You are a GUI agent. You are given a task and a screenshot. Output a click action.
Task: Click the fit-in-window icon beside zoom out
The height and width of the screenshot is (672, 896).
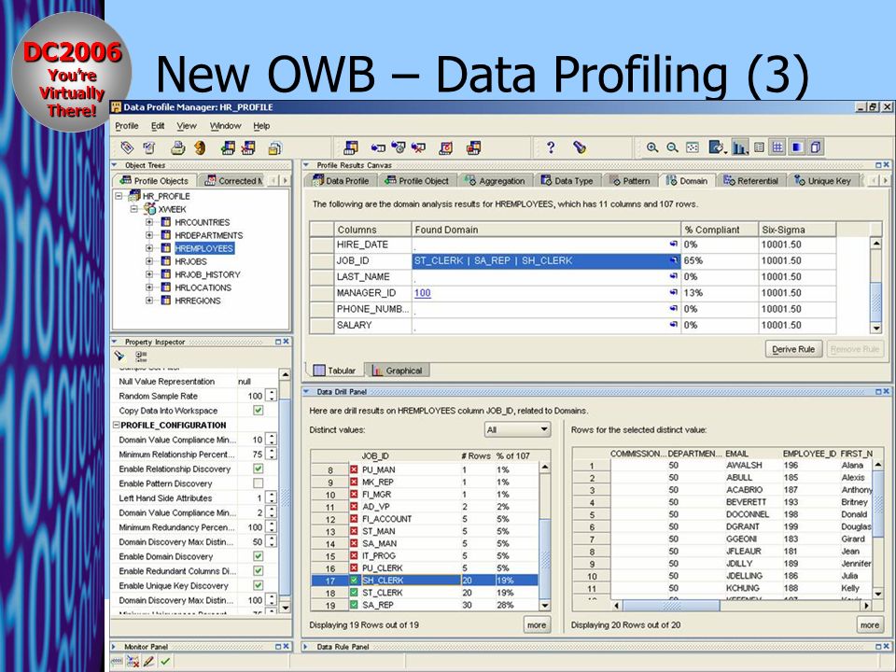692,147
